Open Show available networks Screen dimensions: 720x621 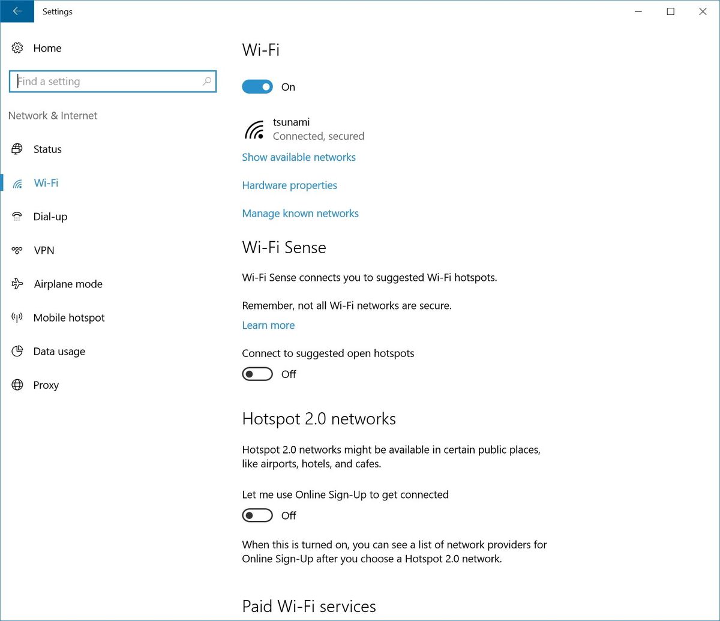coord(299,157)
